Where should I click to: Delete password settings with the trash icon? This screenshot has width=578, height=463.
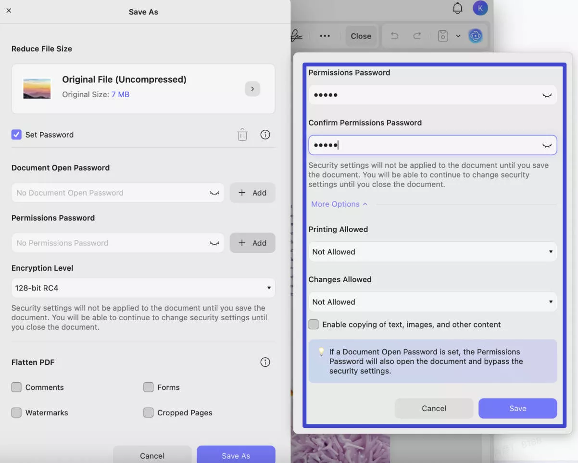242,134
